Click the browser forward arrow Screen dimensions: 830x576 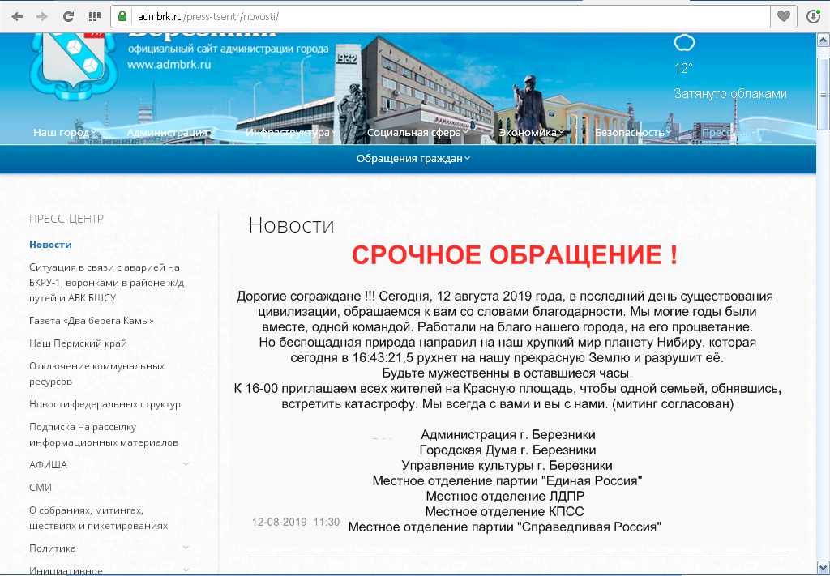tap(41, 16)
